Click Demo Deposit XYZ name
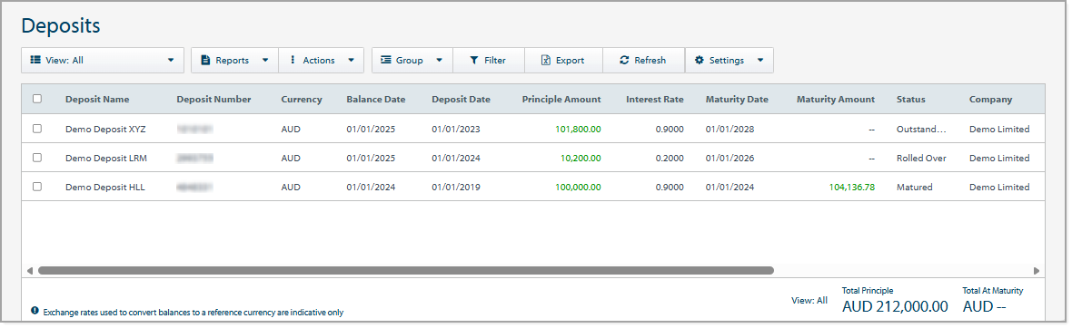Screen dimensions: 1072x328 pyautogui.click(x=105, y=129)
